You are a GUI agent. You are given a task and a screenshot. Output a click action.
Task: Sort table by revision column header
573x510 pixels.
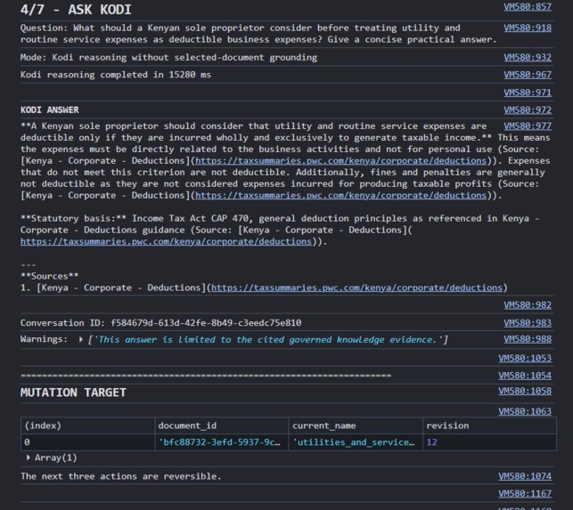click(490, 425)
